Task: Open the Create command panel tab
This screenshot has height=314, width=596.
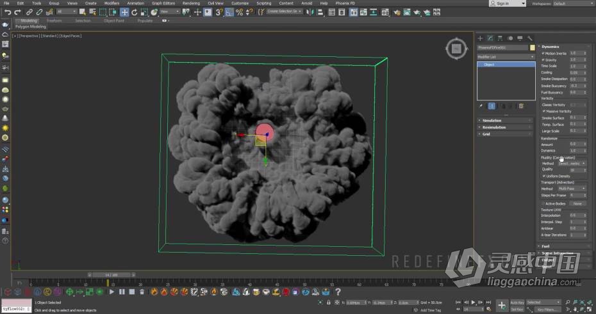Action: 480,38
